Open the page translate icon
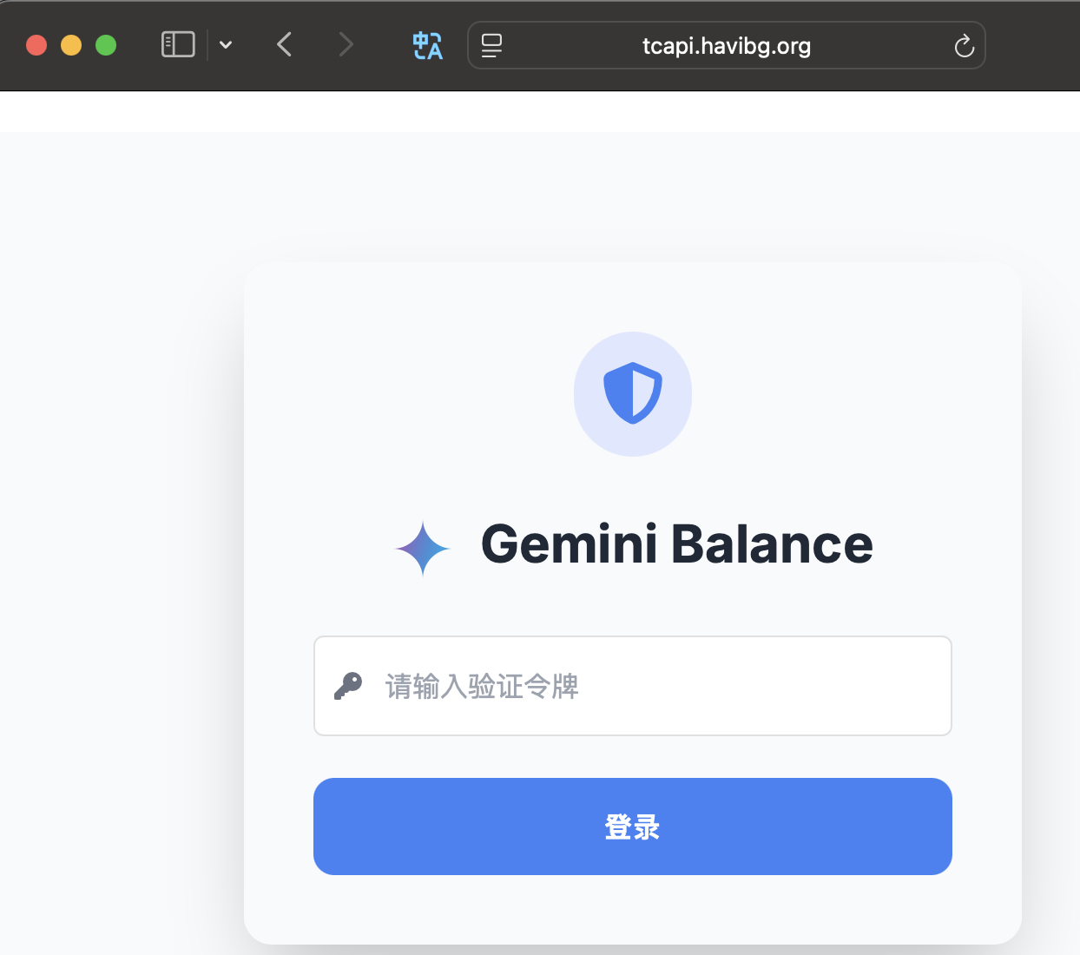 427,45
